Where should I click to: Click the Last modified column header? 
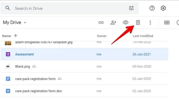coord(143,36)
